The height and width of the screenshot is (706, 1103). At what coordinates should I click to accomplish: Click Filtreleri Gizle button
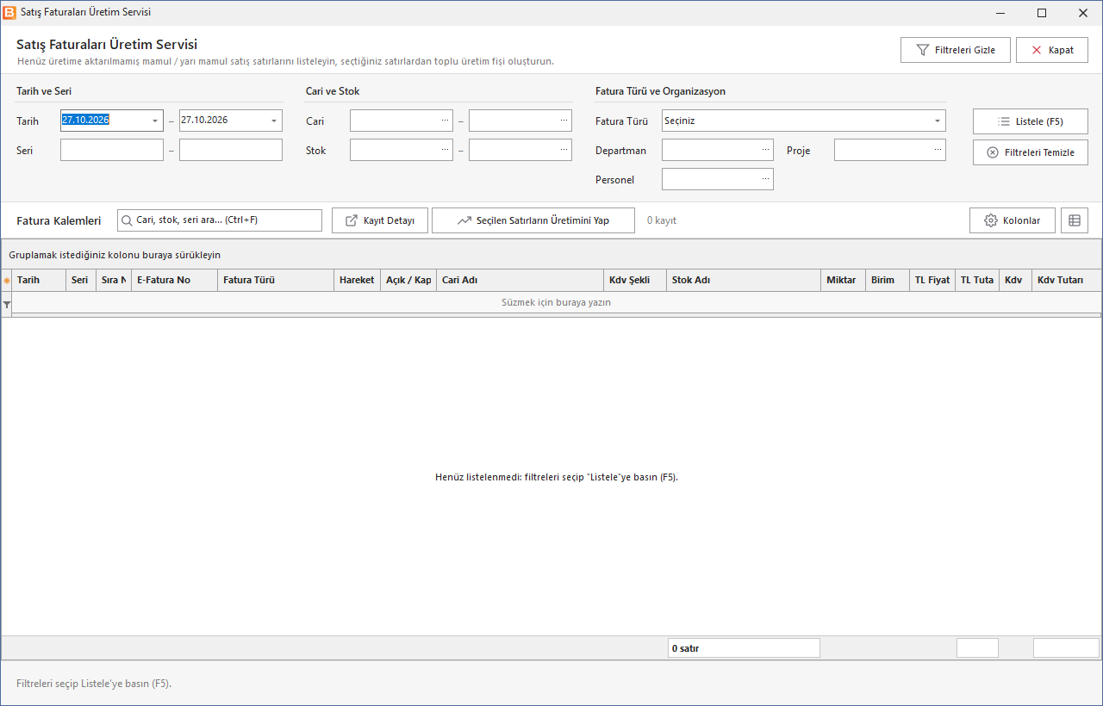point(957,50)
